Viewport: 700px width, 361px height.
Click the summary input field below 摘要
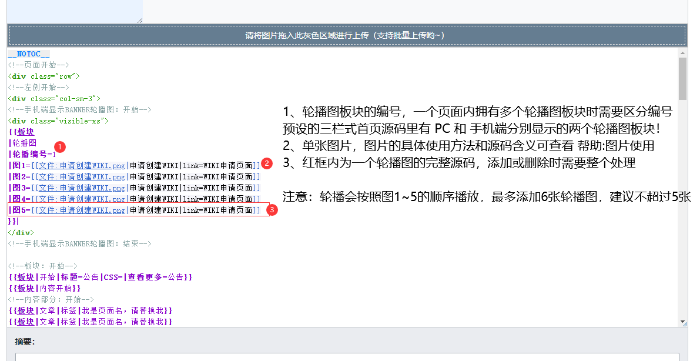pyautogui.click(x=347, y=356)
